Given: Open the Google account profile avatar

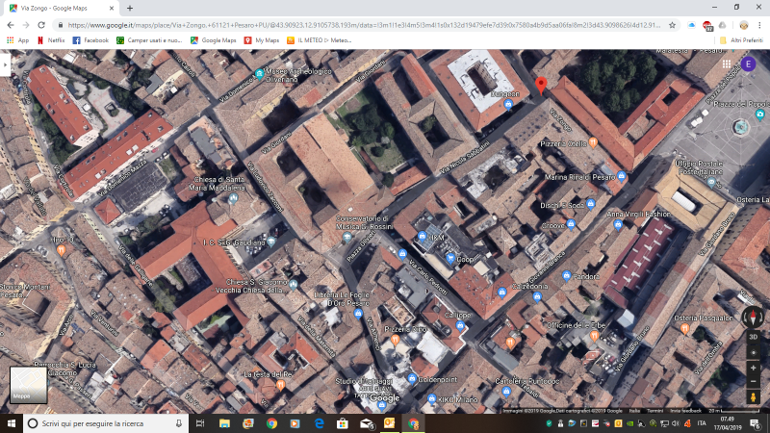Looking at the screenshot, I should (748, 64).
